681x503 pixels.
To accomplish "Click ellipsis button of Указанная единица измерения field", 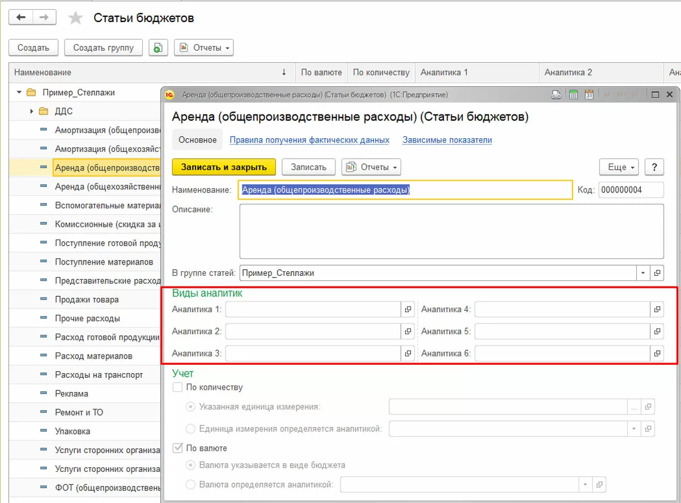I will click(x=635, y=407).
